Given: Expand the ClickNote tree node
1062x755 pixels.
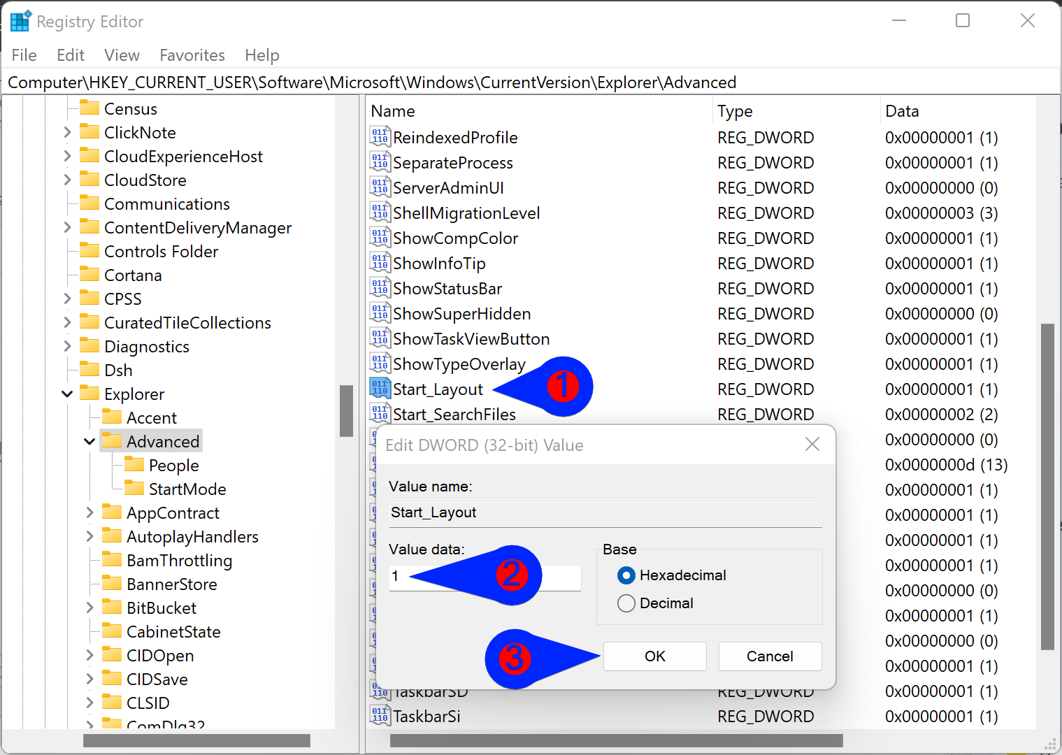Looking at the screenshot, I should pos(67,132).
